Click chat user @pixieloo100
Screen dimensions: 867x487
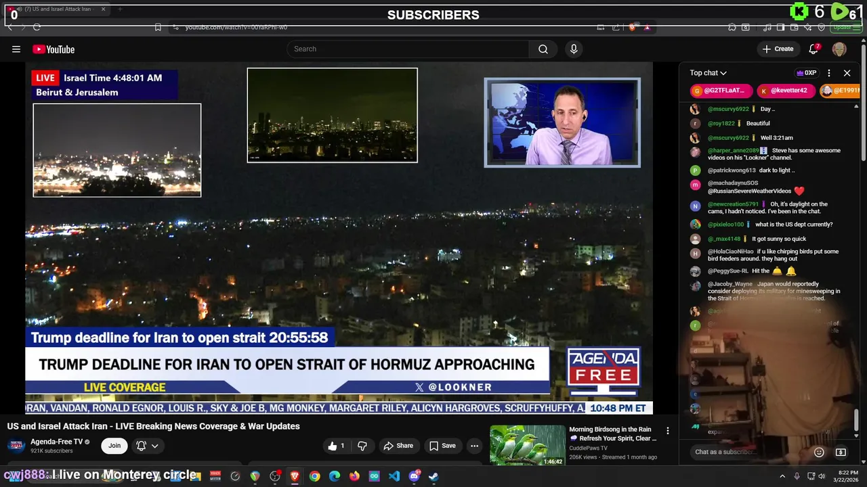click(725, 225)
